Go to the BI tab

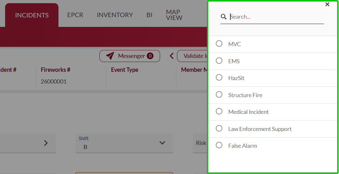click(149, 15)
